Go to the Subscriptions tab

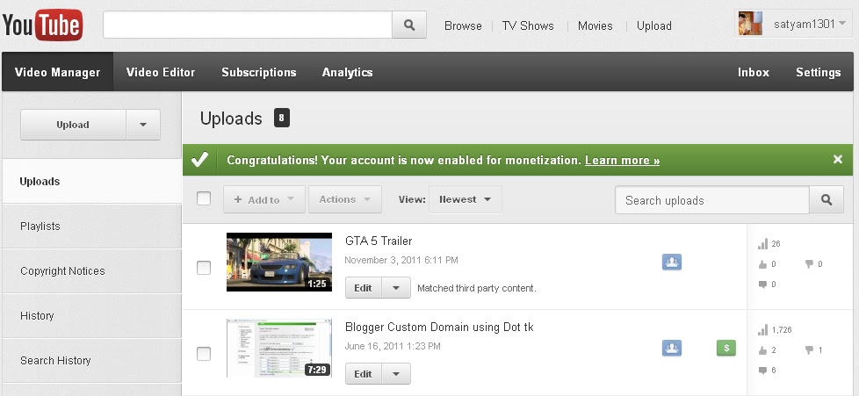click(x=258, y=72)
